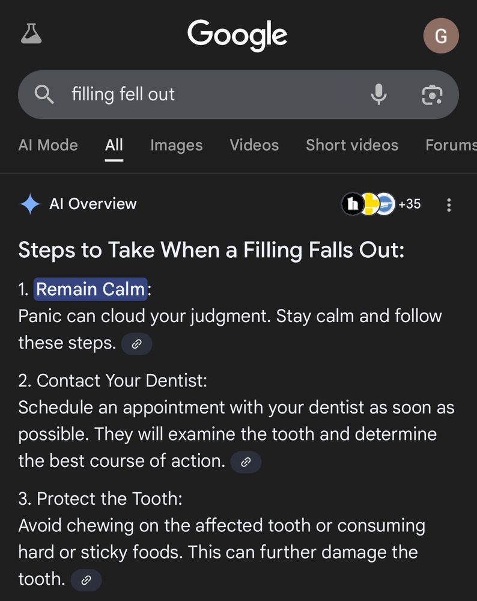Switch to AI Mode tab
The height and width of the screenshot is (601, 477).
tap(48, 145)
